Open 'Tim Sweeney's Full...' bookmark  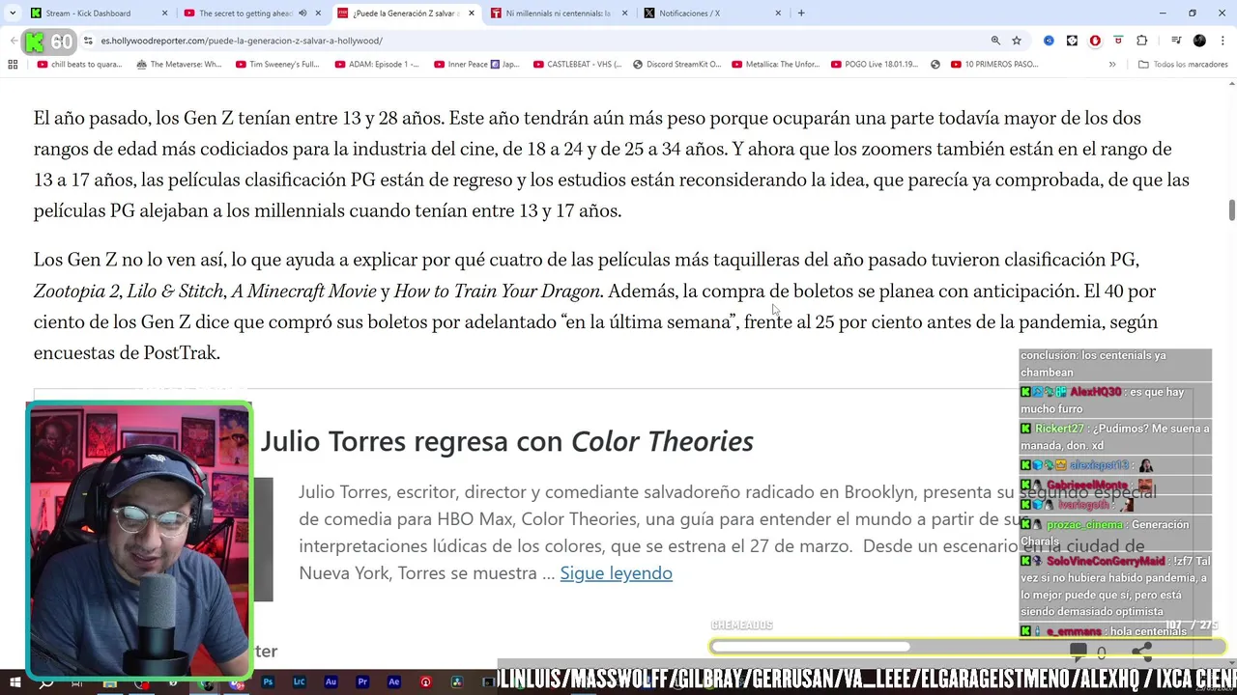(x=277, y=65)
